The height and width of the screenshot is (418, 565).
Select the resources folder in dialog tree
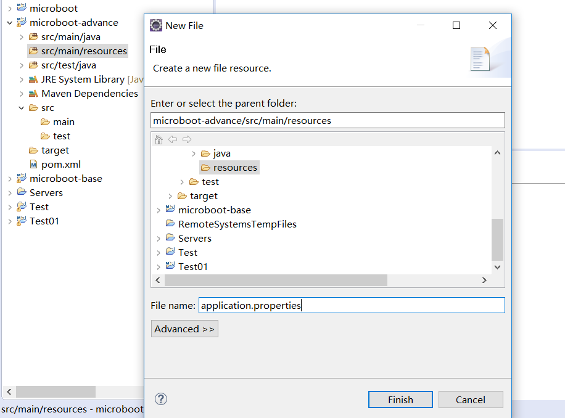point(229,168)
